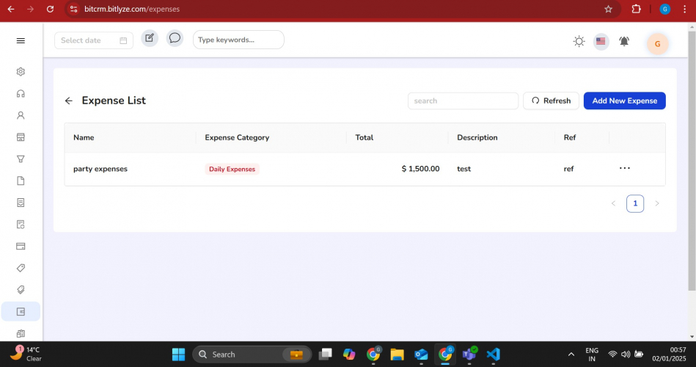
Task: Open notifications bell
Action: (624, 41)
